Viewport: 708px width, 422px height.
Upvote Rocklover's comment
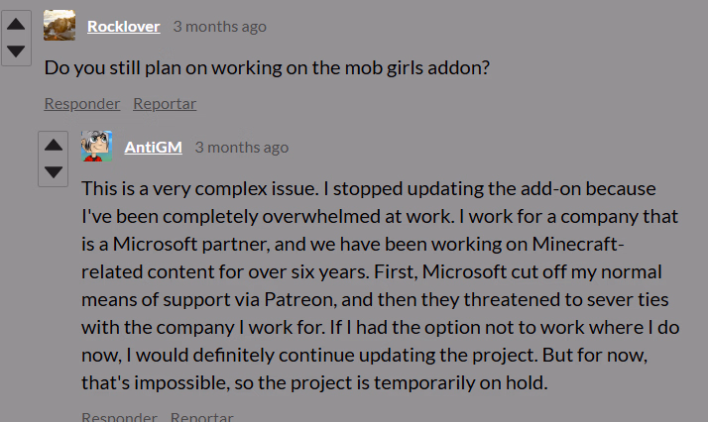[17, 25]
